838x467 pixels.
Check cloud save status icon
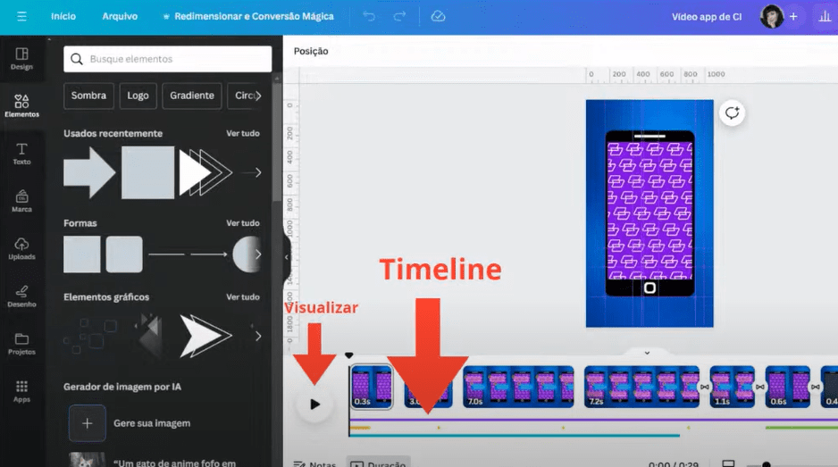click(x=438, y=17)
